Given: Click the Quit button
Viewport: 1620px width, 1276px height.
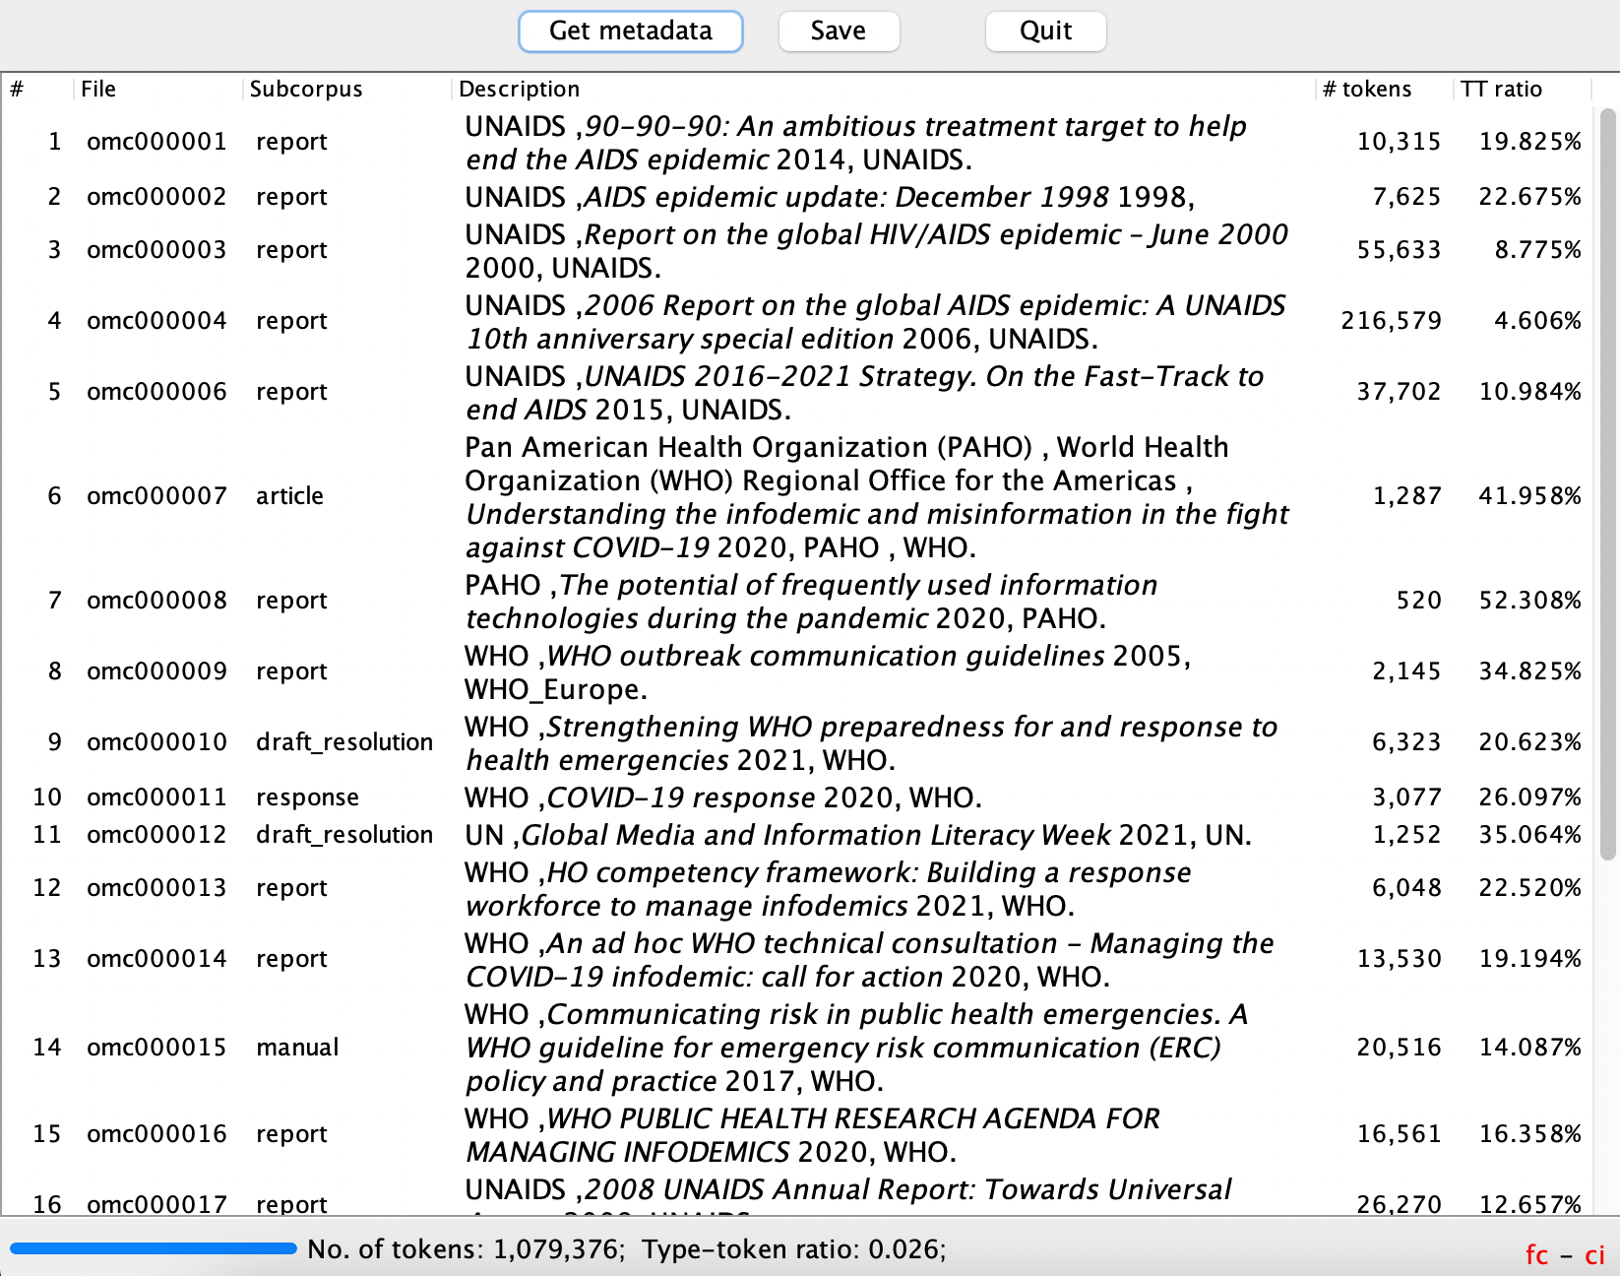Looking at the screenshot, I should 1045,31.
